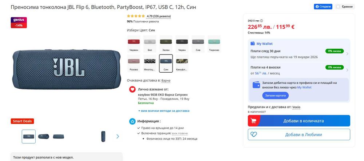Image resolution: width=364 pixels, height=161 pixels.
Task: Open Плати след 30 дни chevron
Action: [x=347, y=54]
